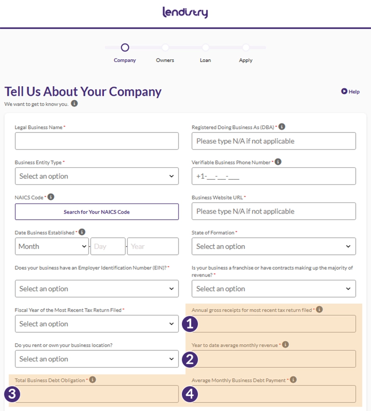
Task: Click the Legal Business Name field
Action: [x=96, y=141]
